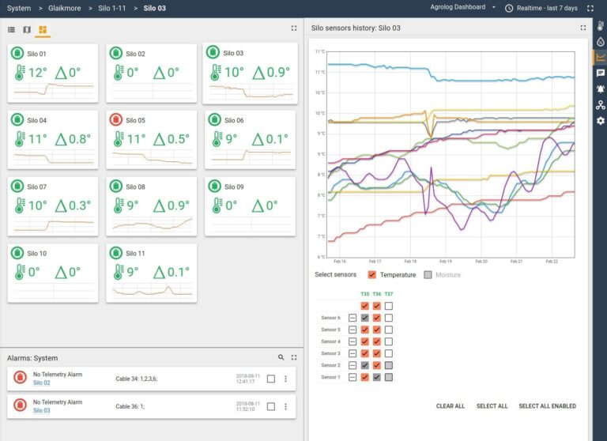This screenshot has height=441, width=607.
Task: Switch to the map view icon
Action: (x=27, y=29)
